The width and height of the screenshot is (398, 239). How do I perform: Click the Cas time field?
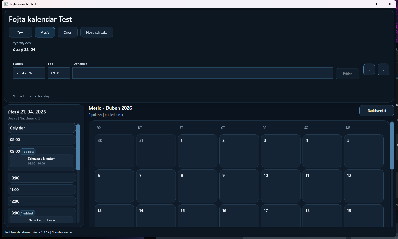tap(59, 73)
